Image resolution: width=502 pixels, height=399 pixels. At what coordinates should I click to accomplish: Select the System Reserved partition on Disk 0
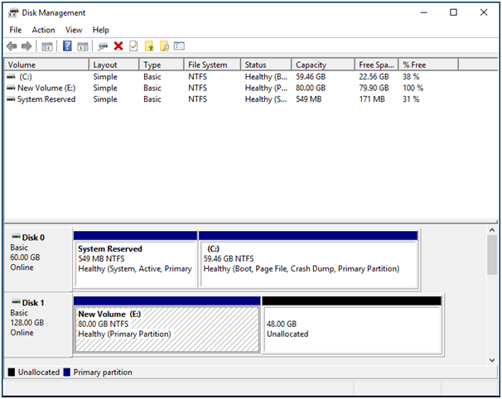pyautogui.click(x=135, y=259)
